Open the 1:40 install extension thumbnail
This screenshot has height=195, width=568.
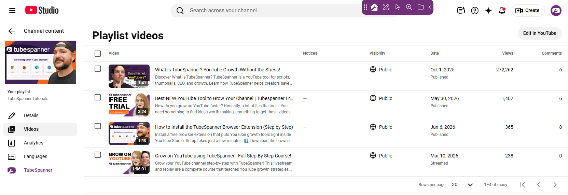coord(129,134)
